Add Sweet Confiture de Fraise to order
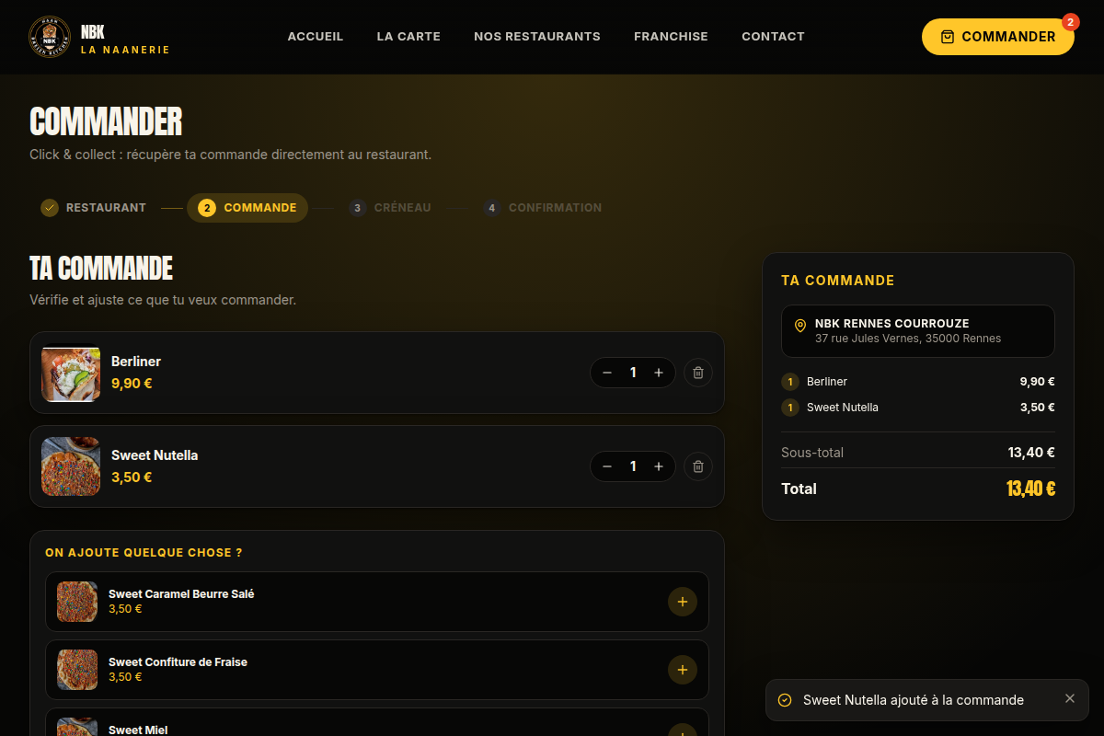The image size is (1104, 736). [683, 670]
